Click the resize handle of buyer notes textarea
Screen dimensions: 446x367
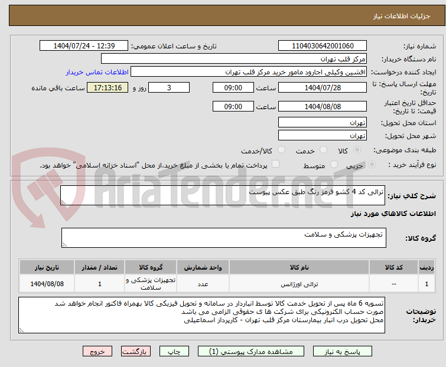[x=21, y=330]
